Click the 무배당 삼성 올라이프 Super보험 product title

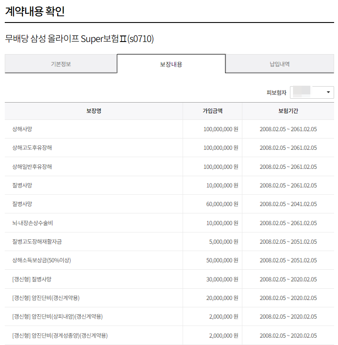79,39
